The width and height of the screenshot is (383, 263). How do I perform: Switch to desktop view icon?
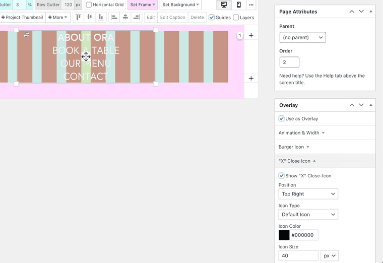(x=224, y=5)
